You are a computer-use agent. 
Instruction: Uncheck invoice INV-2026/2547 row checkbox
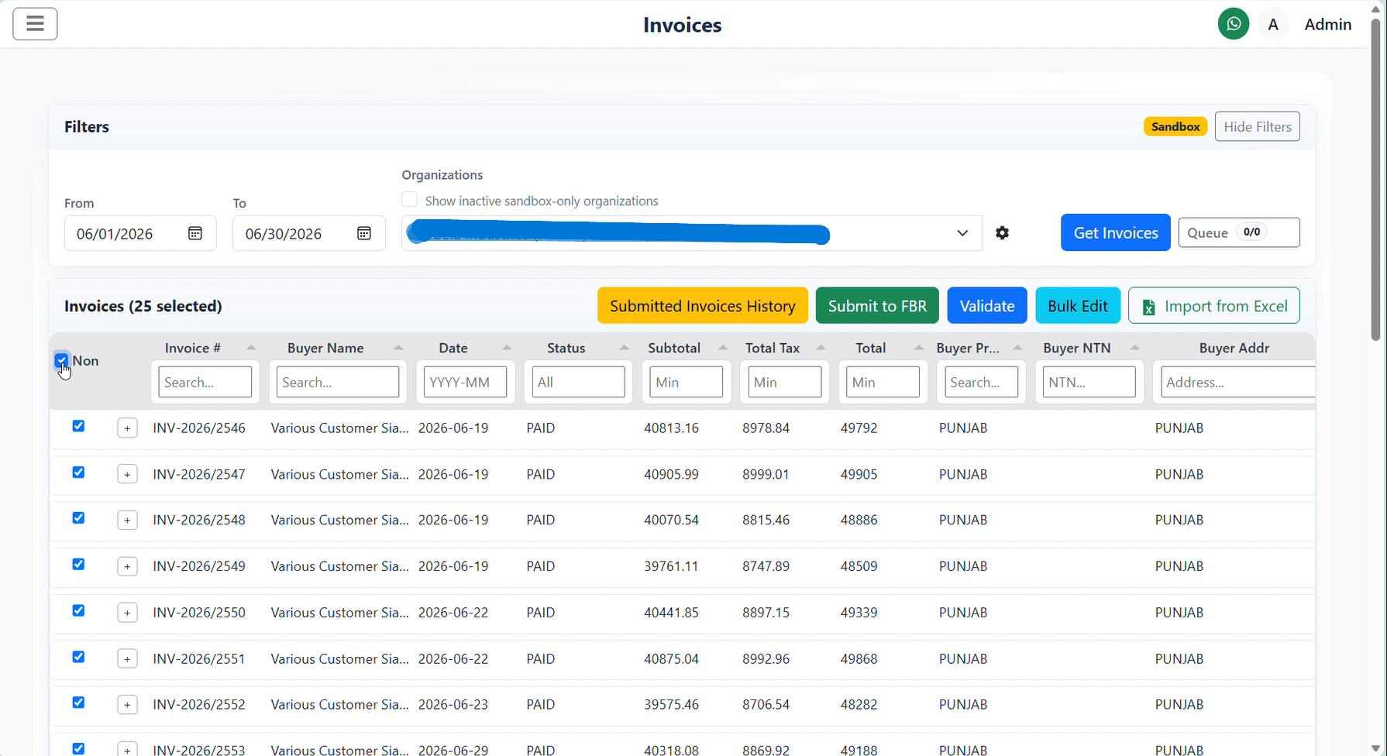coord(78,472)
